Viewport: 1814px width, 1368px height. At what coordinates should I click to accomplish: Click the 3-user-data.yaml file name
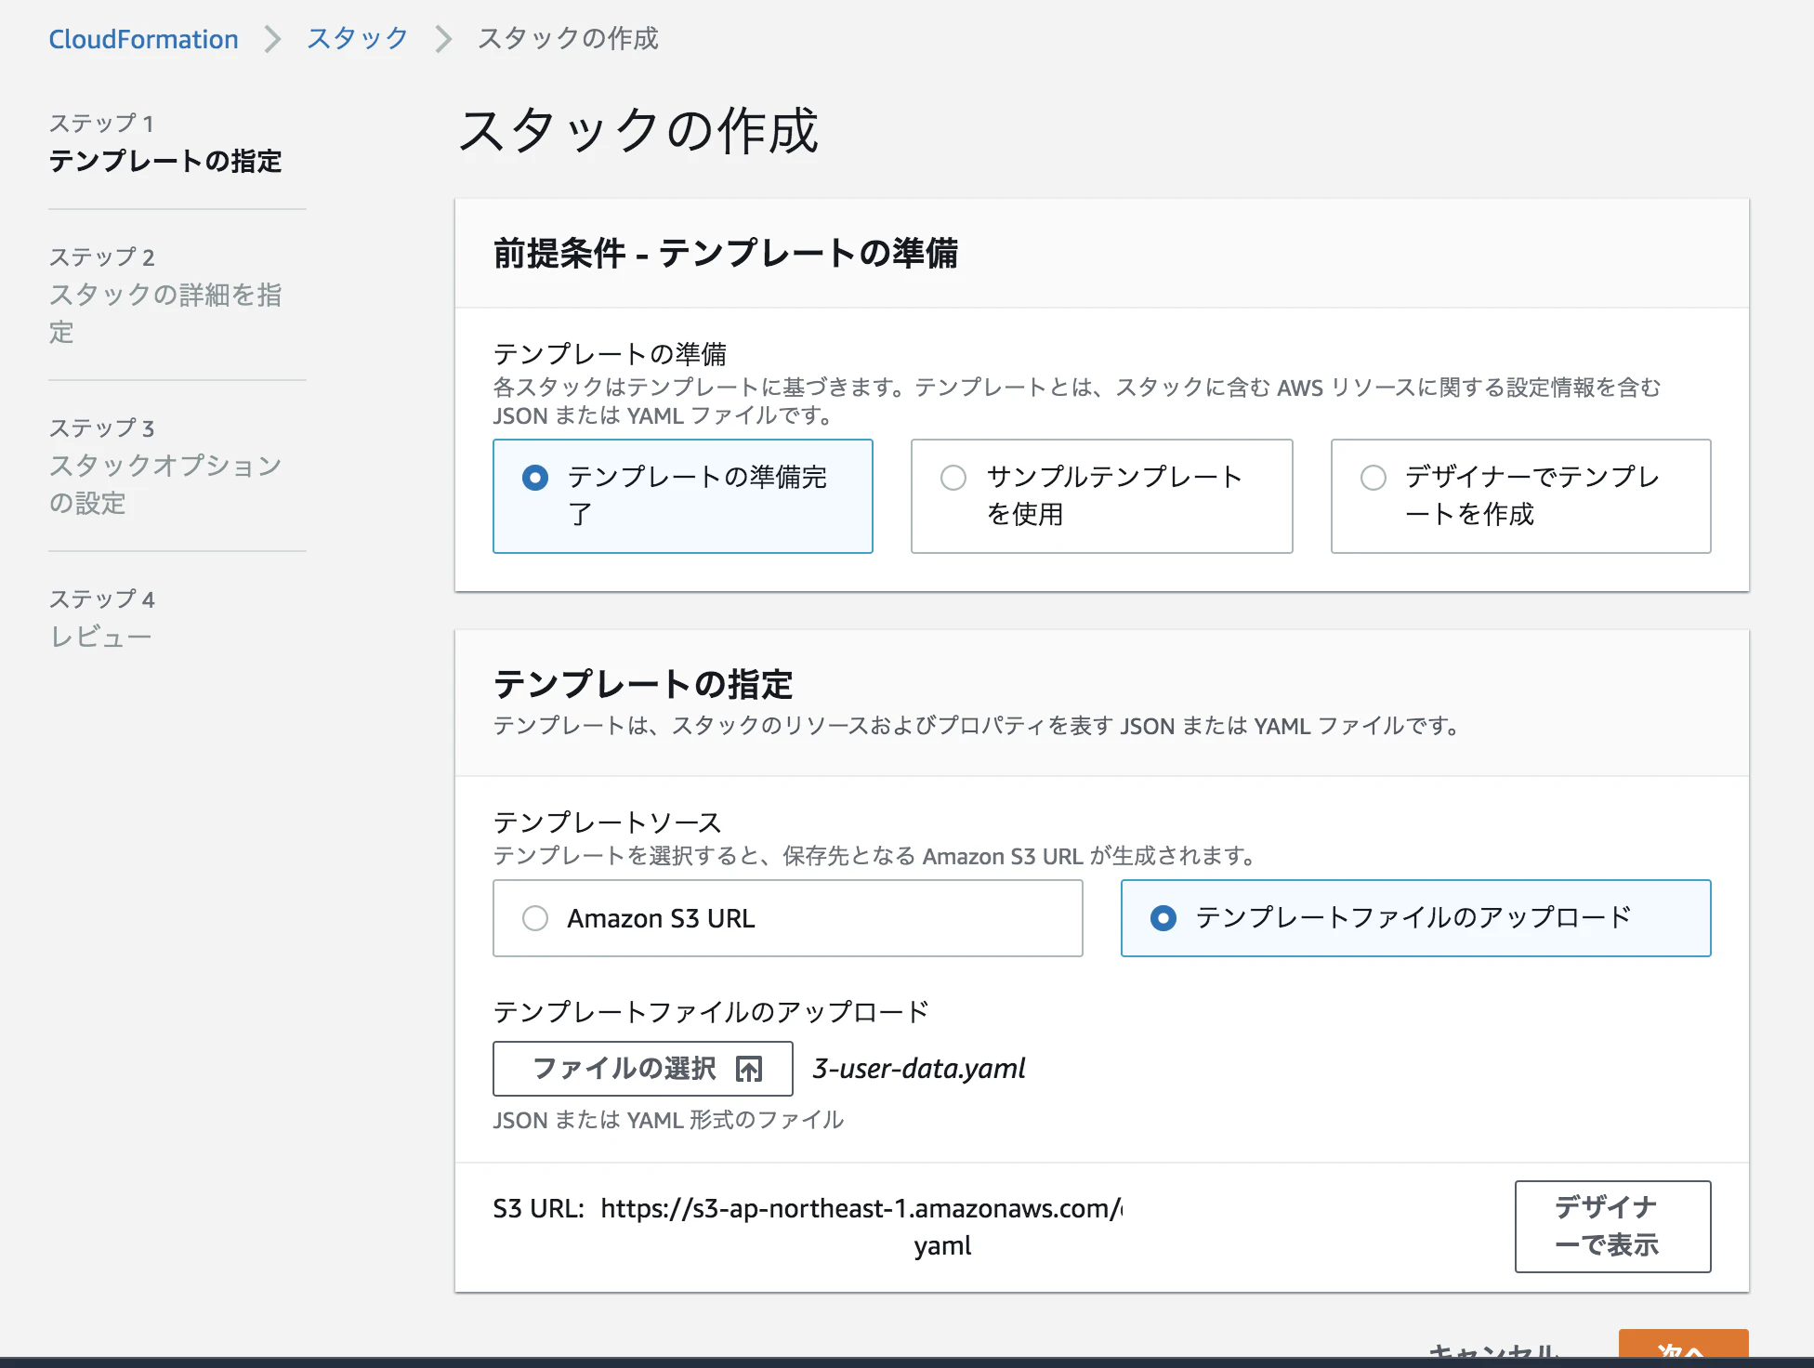(919, 1069)
